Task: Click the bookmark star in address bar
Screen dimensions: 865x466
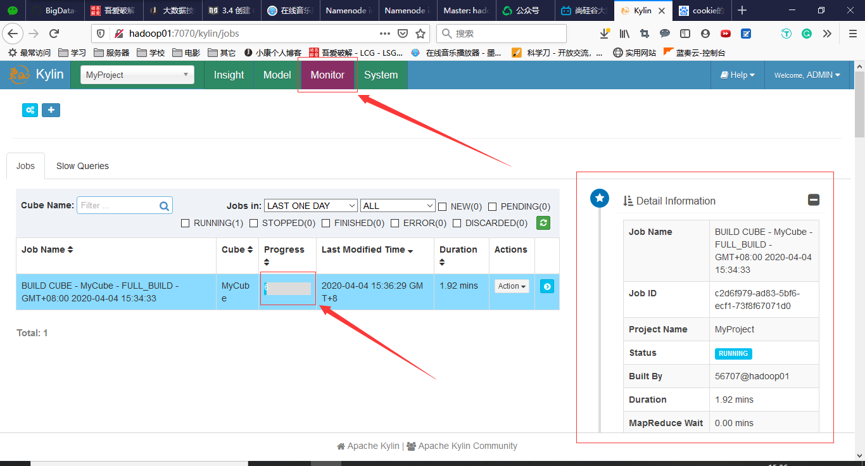Action: pyautogui.click(x=420, y=34)
